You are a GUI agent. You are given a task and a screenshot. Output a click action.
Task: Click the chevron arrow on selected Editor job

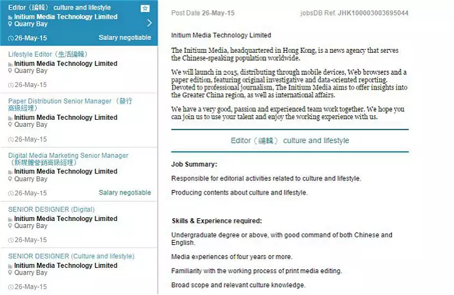pyautogui.click(x=149, y=23)
